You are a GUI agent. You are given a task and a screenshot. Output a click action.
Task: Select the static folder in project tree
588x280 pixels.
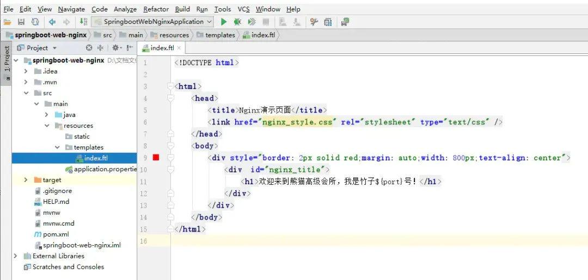pyautogui.click(x=78, y=136)
